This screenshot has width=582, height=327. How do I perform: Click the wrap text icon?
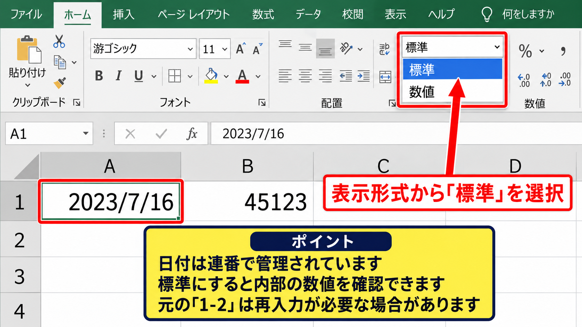coord(385,49)
